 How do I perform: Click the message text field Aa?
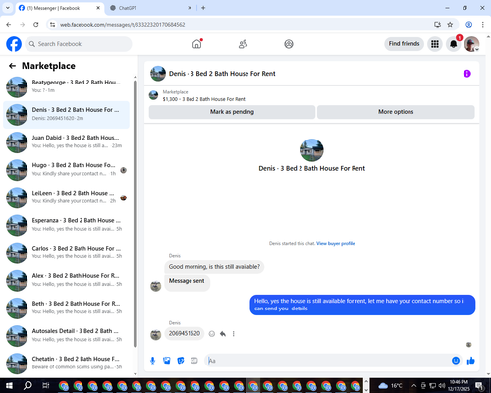327,361
